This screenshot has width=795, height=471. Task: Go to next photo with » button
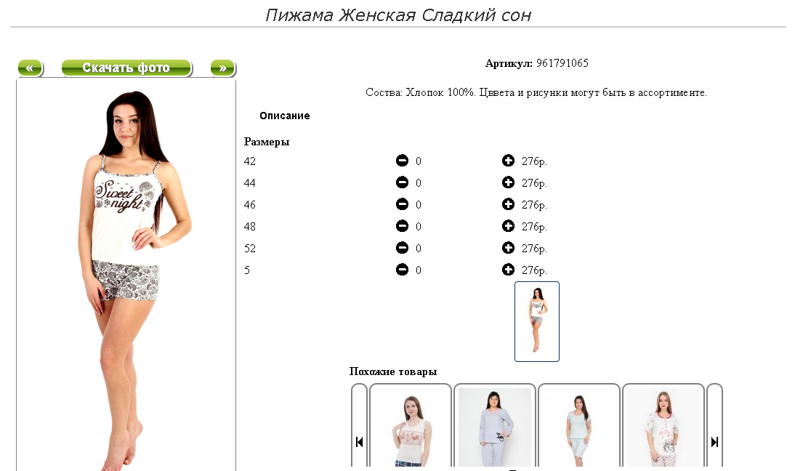[x=223, y=68]
